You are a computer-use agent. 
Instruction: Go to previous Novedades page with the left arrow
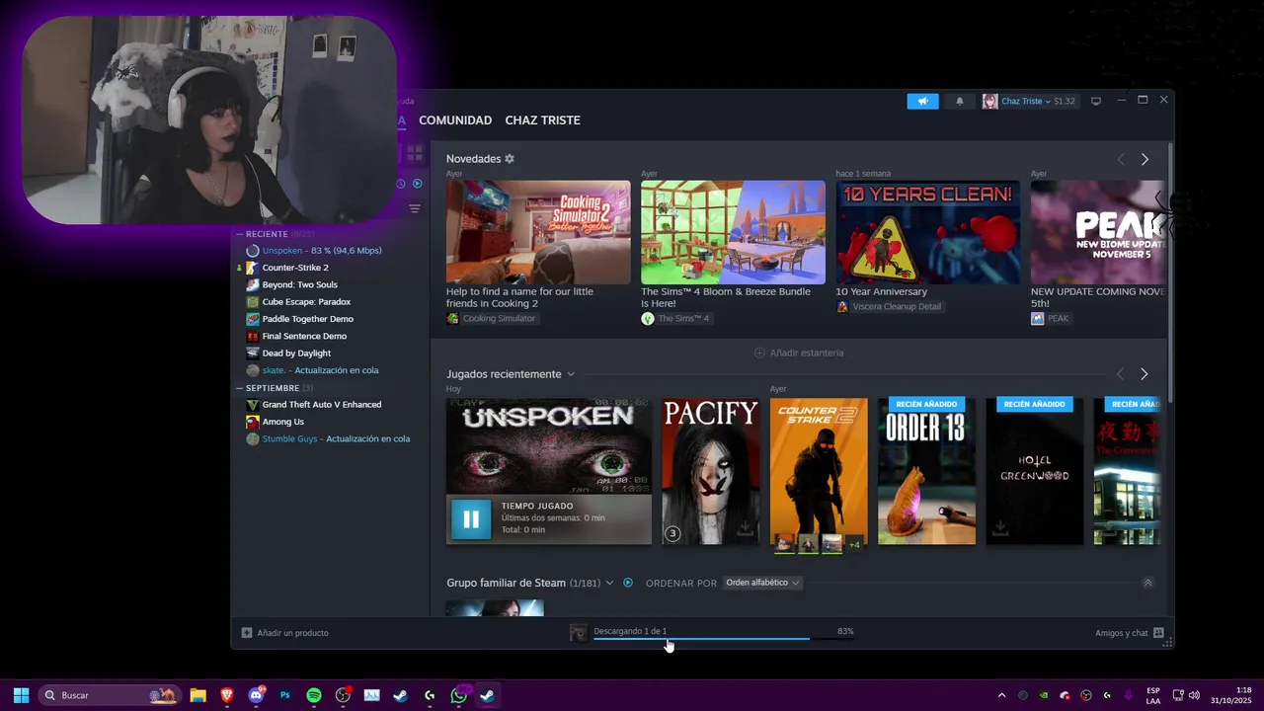pos(1121,159)
